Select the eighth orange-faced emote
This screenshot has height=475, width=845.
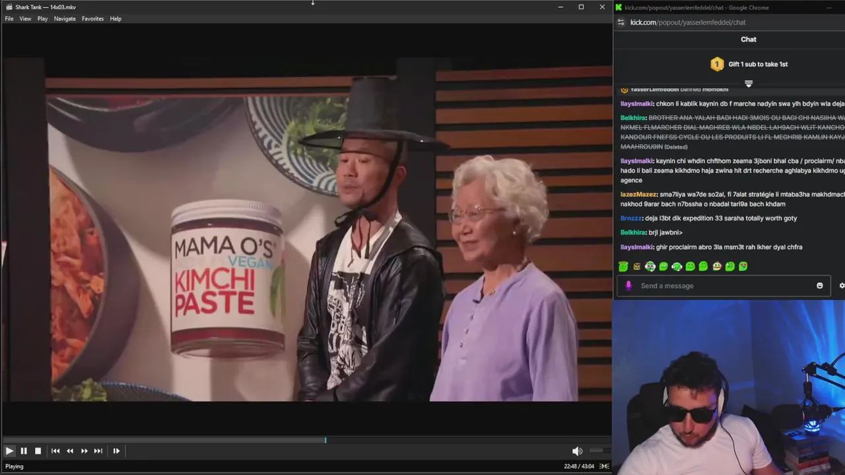click(717, 267)
